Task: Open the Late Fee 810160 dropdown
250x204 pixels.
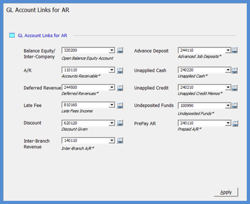Action: click(112, 105)
